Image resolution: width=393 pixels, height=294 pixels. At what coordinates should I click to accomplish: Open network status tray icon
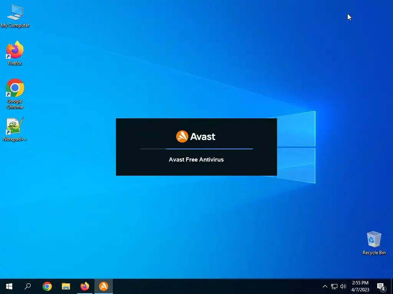[334, 286]
